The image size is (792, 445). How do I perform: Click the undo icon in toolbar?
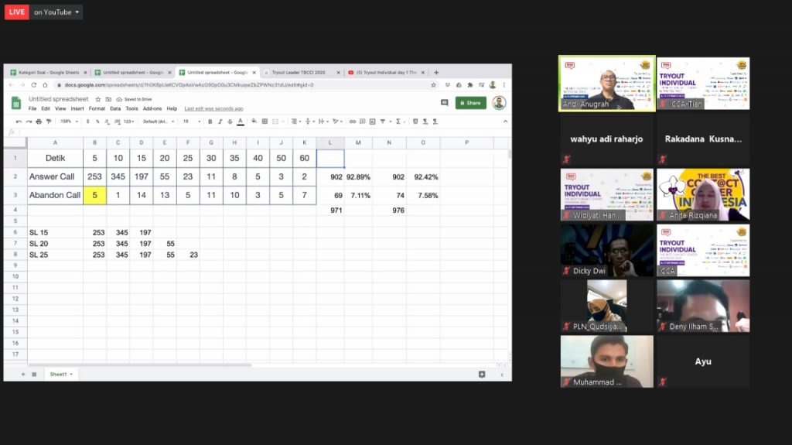[19, 122]
